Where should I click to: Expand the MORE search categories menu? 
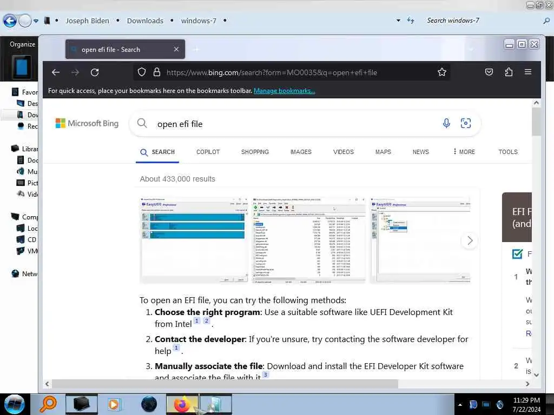point(464,152)
